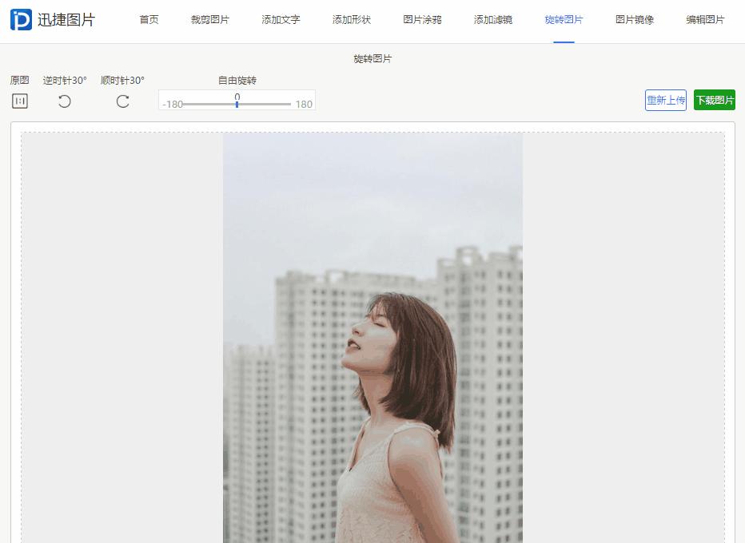Open the 首页 tab
Image resolution: width=745 pixels, height=543 pixels.
149,19
